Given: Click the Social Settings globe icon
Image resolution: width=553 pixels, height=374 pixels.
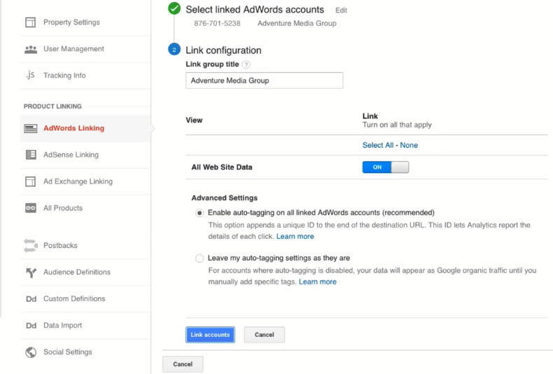Looking at the screenshot, I should (30, 352).
